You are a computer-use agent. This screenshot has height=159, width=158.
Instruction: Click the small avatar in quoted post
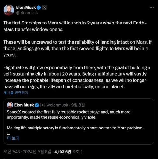tap(10, 105)
